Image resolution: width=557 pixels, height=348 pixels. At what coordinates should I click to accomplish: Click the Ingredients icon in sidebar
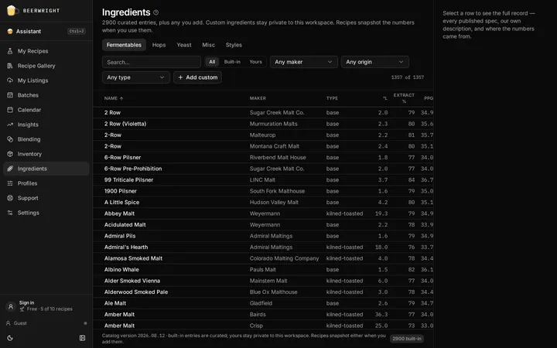pyautogui.click(x=10, y=169)
